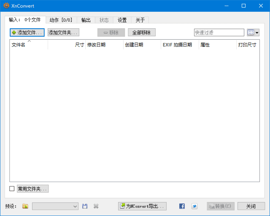Click the save preset floppy icon

point(85,206)
